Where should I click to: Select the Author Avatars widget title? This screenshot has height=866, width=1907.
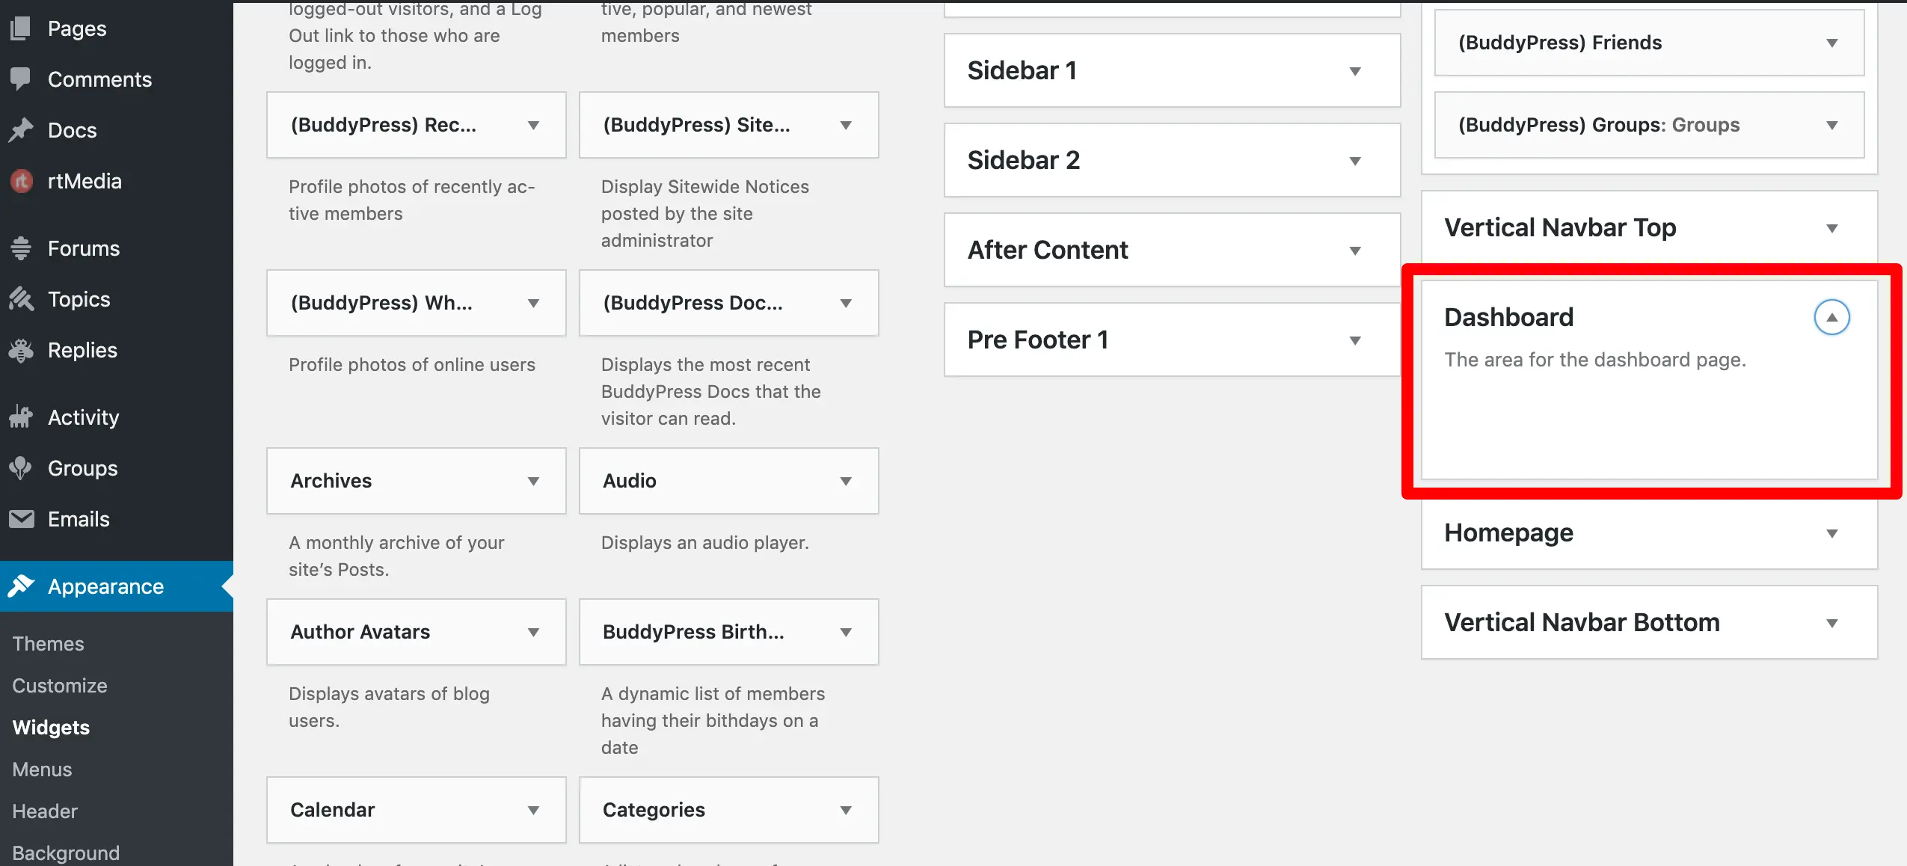(x=360, y=632)
